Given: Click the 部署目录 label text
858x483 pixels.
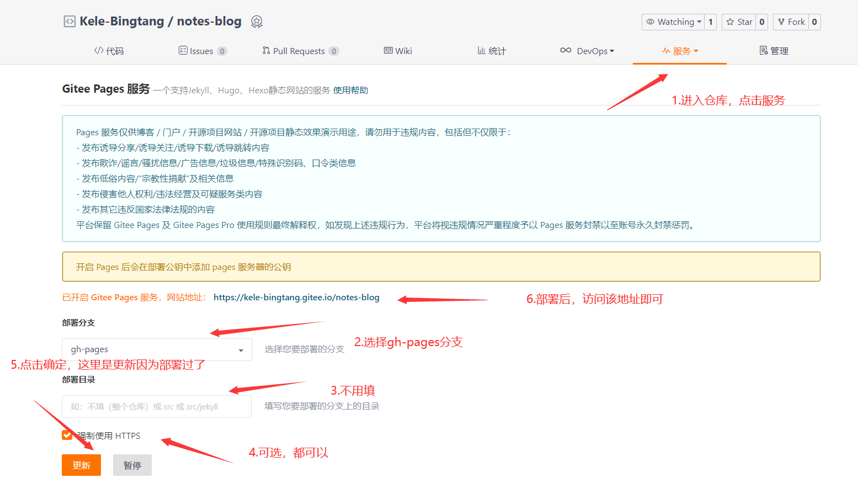Looking at the screenshot, I should pos(78,380).
